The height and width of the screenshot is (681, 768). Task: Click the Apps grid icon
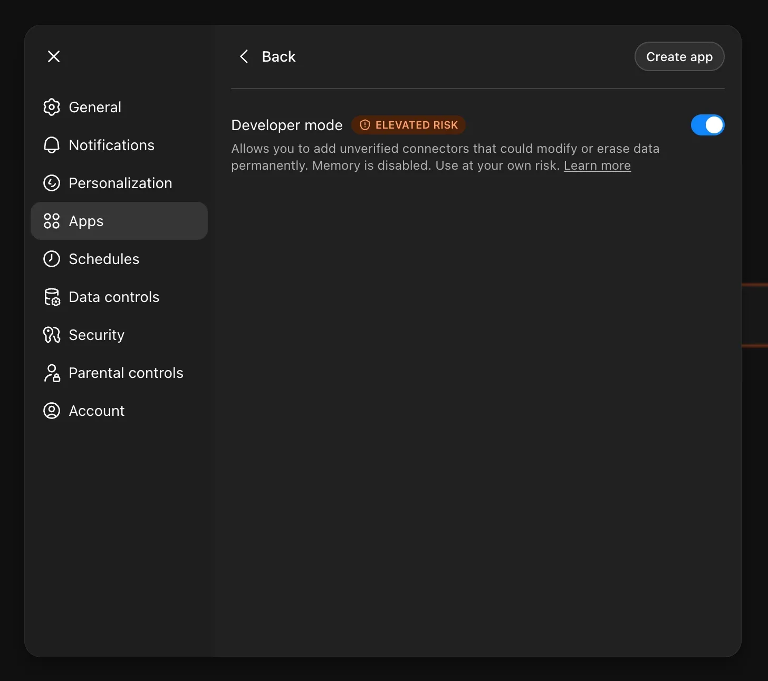52,221
